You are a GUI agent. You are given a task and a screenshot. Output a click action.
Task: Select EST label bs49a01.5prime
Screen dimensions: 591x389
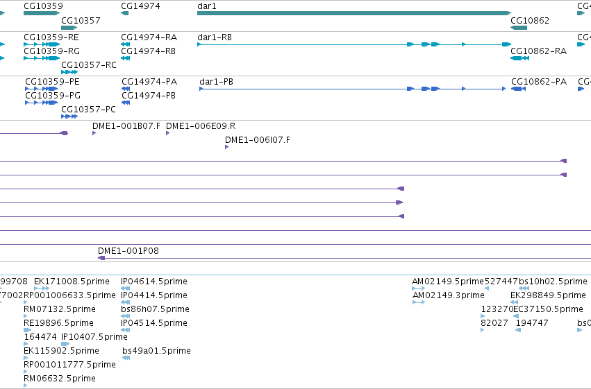156,351
